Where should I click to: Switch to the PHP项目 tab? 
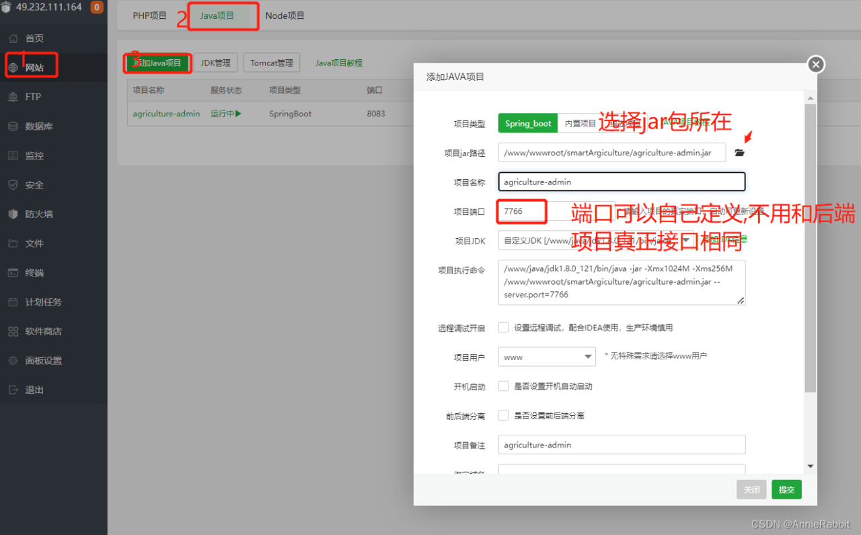149,15
